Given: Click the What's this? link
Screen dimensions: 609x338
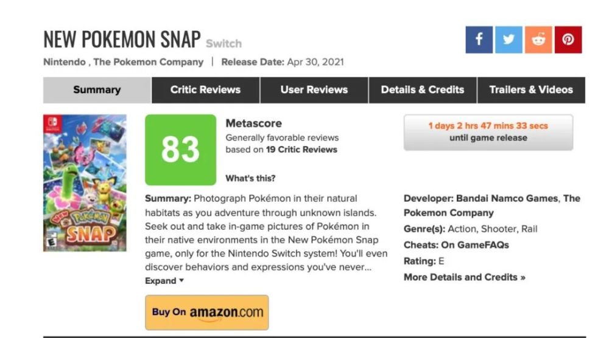Looking at the screenshot, I should [250, 178].
